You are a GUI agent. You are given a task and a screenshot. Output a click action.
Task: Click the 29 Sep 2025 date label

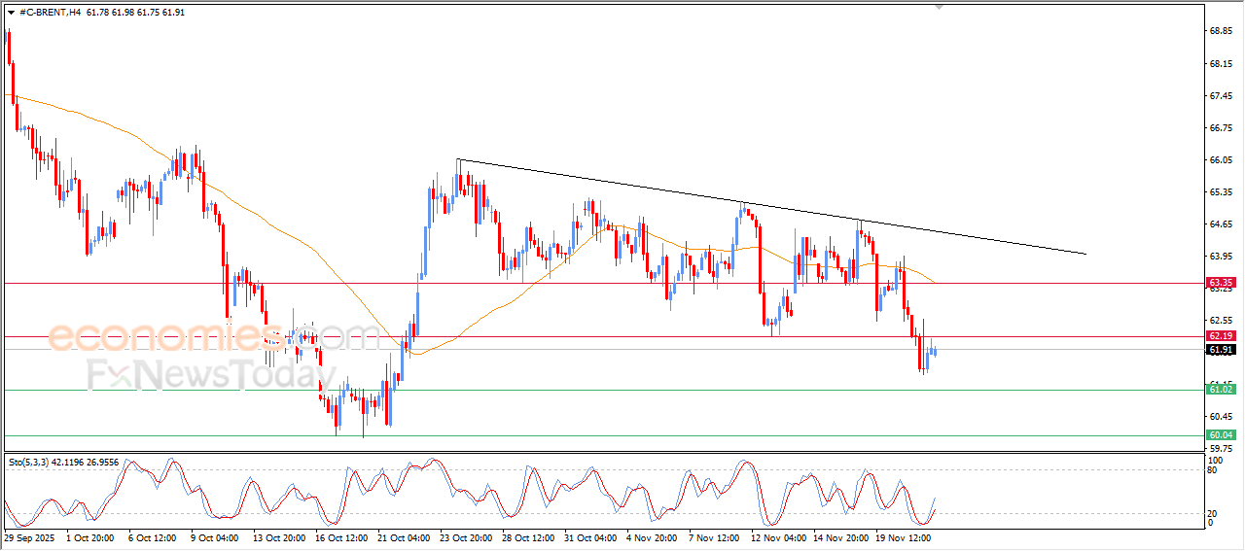(29, 536)
